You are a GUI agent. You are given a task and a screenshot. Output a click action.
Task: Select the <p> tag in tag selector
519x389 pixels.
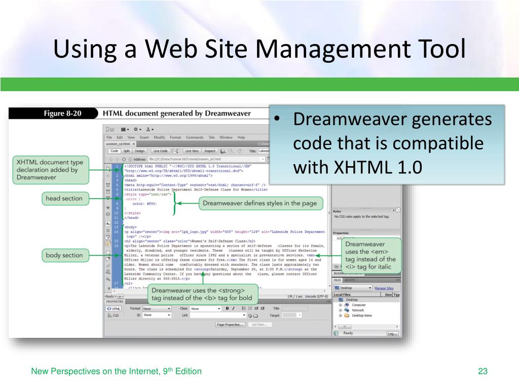click(120, 296)
